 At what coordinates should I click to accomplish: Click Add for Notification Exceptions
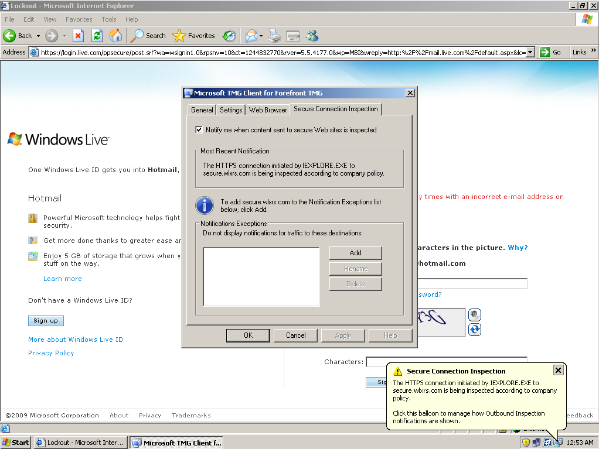point(356,253)
